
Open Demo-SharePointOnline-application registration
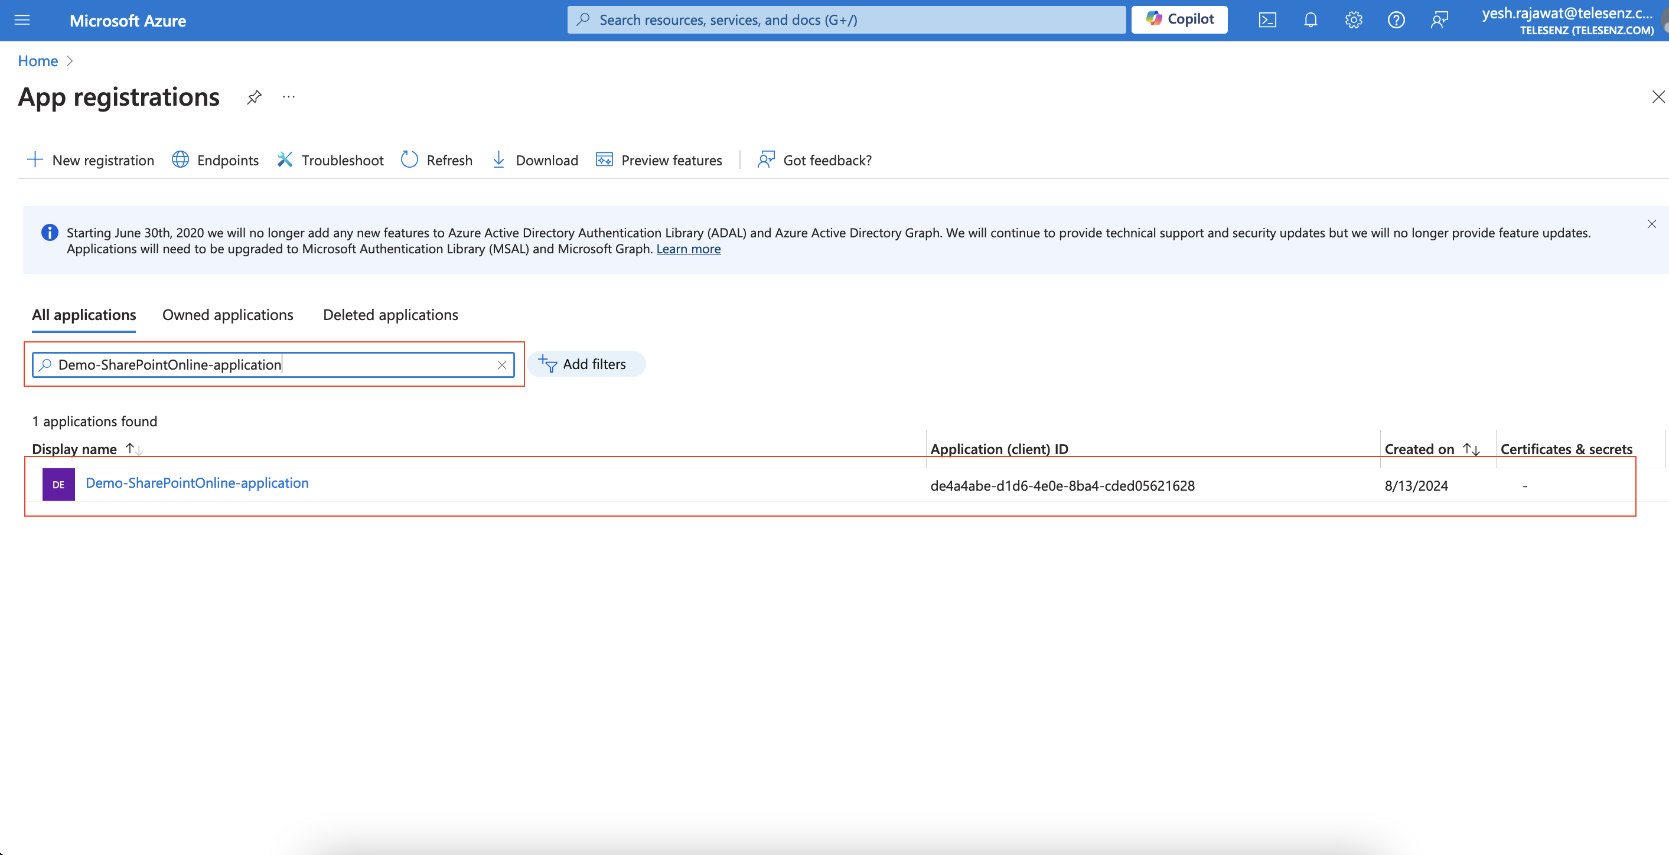pyautogui.click(x=197, y=483)
